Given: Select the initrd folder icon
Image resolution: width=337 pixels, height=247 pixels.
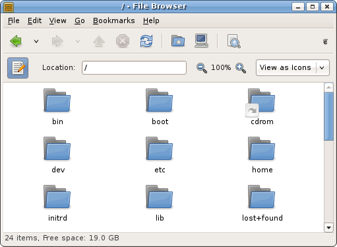Looking at the screenshot, I should (57, 197).
